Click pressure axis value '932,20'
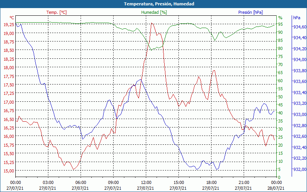The image size is (307, 192). coord(300,158)
